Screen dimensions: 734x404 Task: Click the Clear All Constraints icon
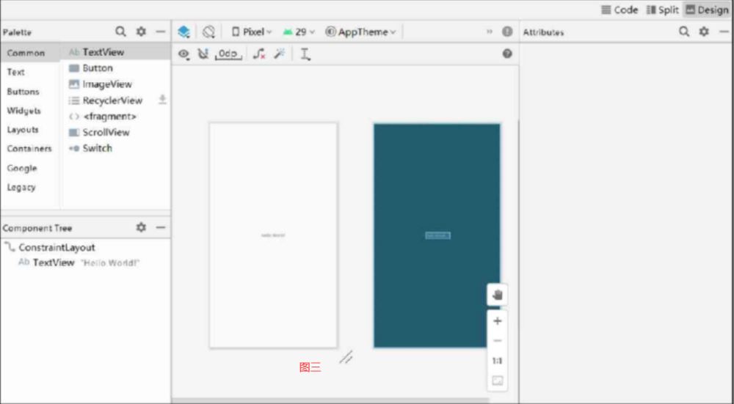click(x=259, y=54)
